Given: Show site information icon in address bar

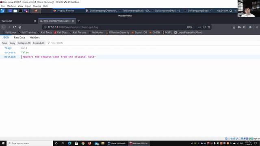Looking at the screenshot, I should 45,27.
